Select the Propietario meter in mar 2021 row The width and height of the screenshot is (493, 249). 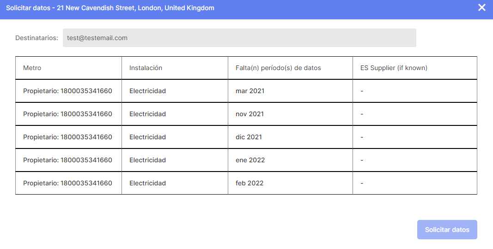pyautogui.click(x=67, y=91)
